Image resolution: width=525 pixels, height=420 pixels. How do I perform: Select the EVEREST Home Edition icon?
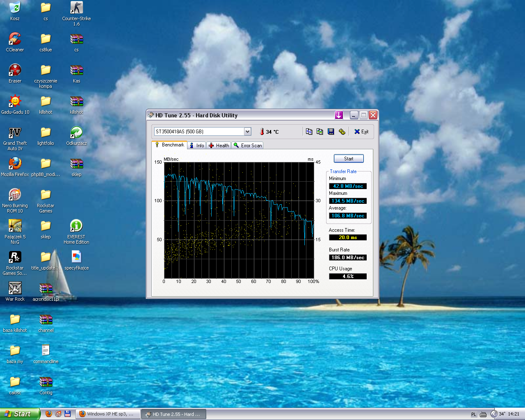(x=76, y=232)
